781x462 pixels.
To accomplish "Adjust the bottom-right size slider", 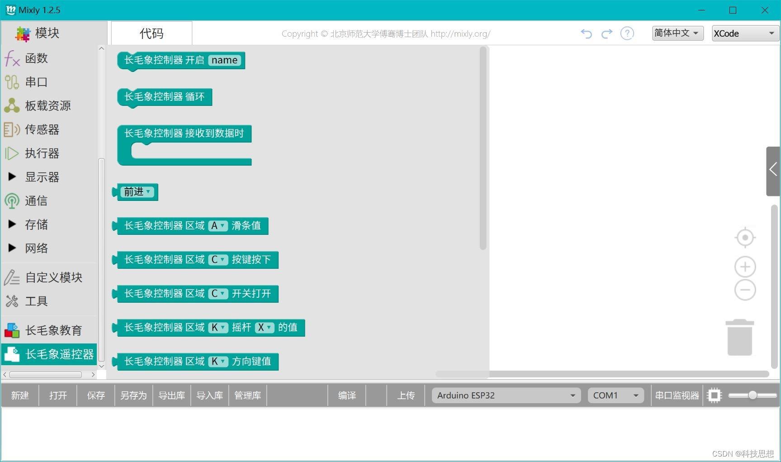I will tap(752, 395).
